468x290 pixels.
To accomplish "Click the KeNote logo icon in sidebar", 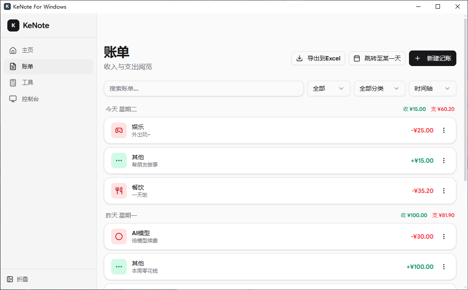I will (13, 25).
